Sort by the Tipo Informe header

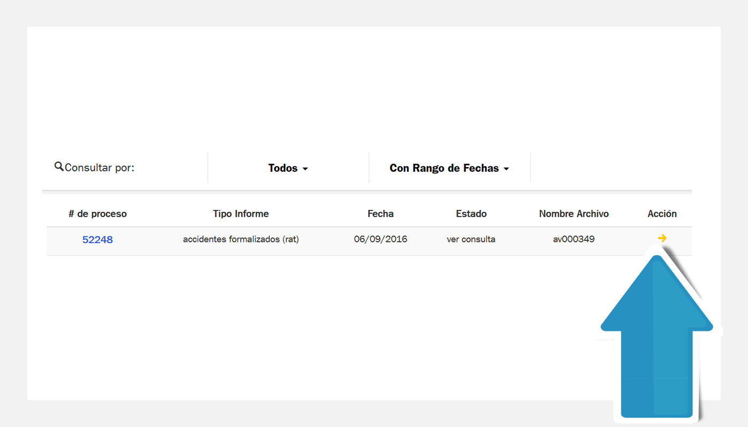240,213
